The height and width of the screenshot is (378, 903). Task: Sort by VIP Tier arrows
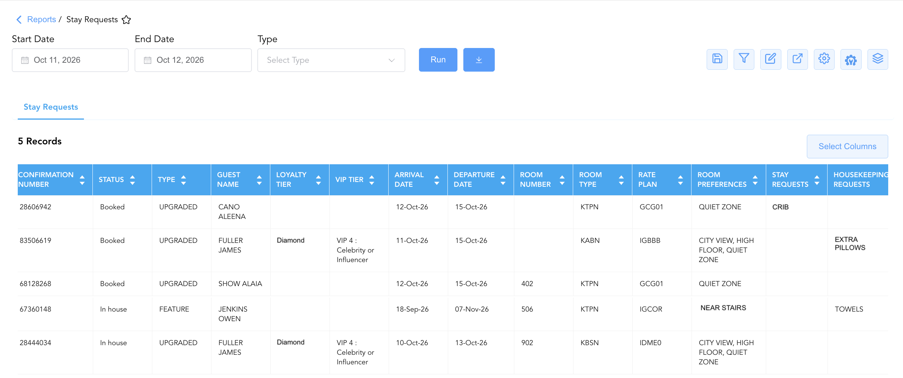click(x=372, y=180)
